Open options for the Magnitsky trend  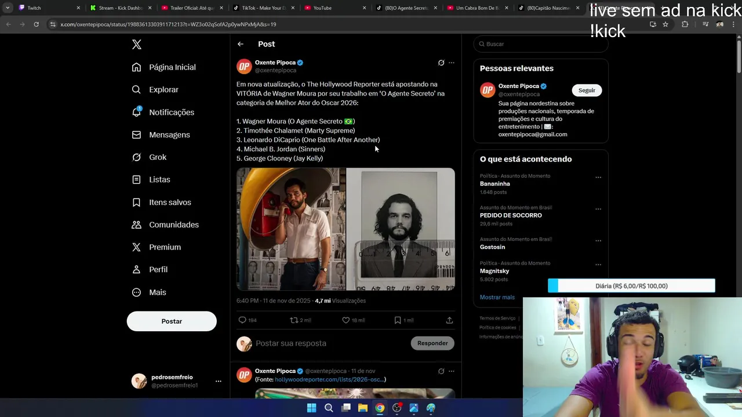coord(598,265)
